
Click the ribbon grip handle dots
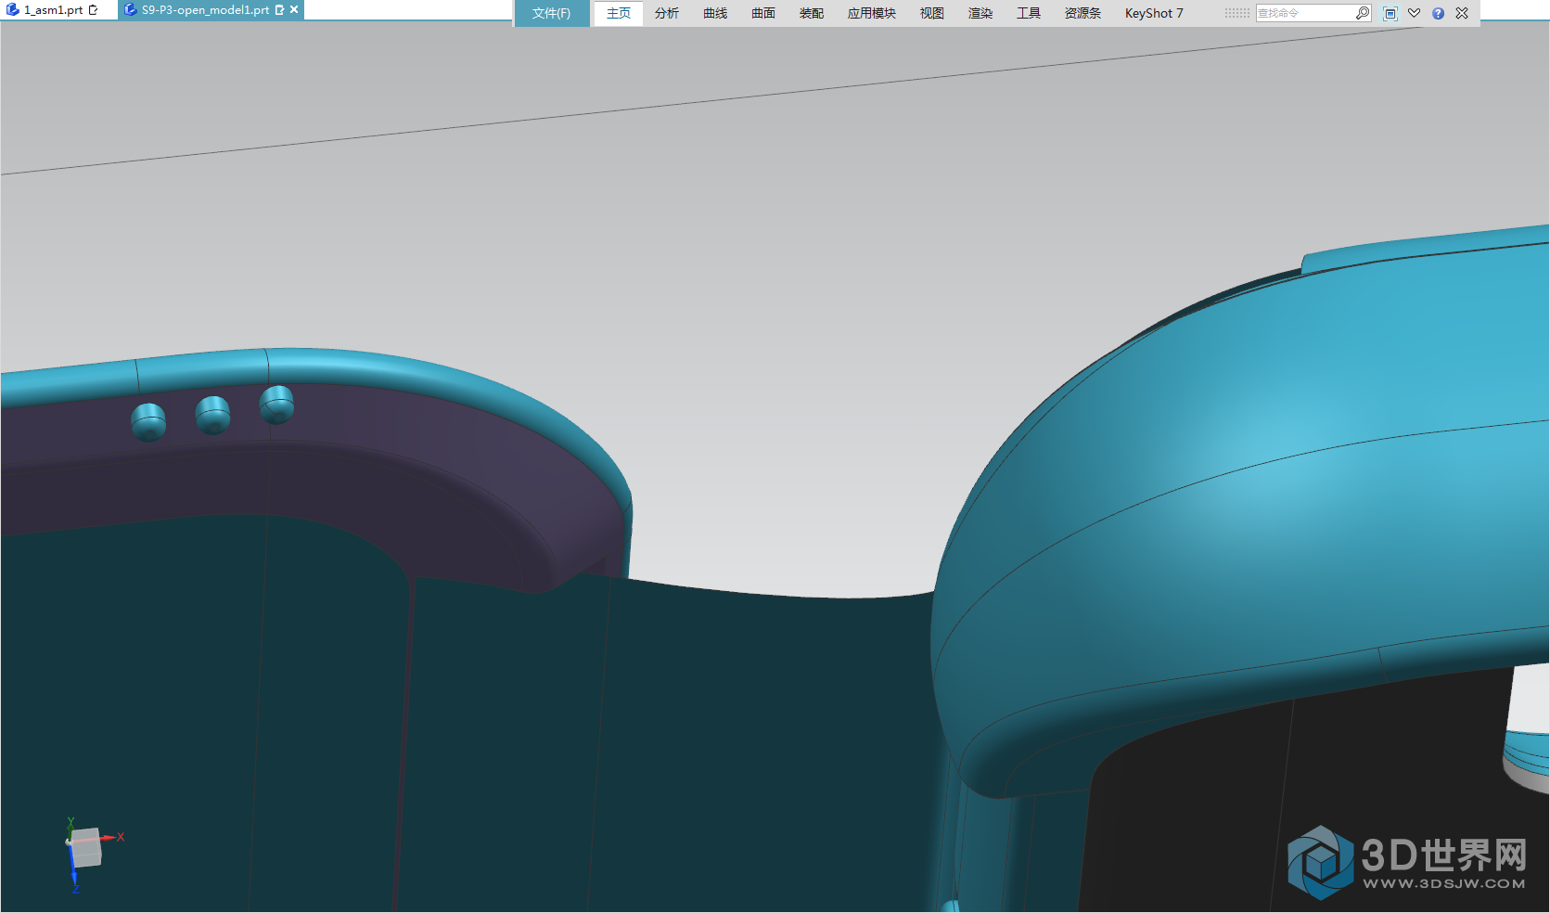pyautogui.click(x=1237, y=13)
